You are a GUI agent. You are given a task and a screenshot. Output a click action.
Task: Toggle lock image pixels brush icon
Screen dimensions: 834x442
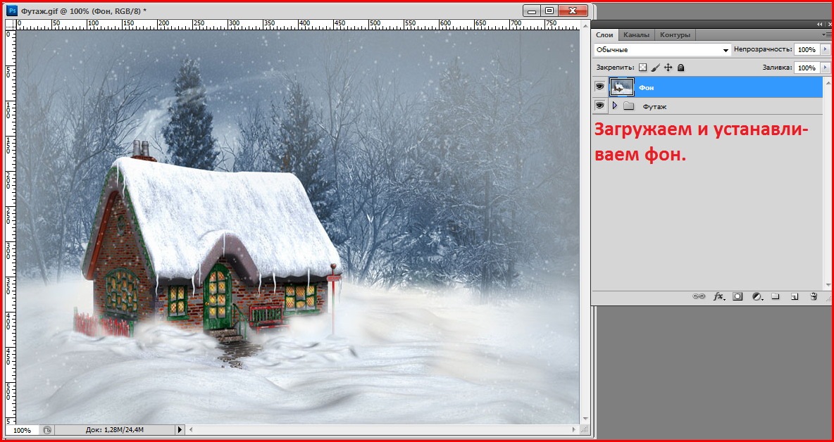pos(655,68)
